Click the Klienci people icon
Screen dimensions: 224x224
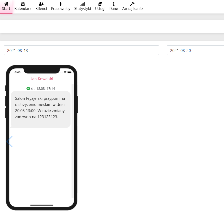pos(41,4)
